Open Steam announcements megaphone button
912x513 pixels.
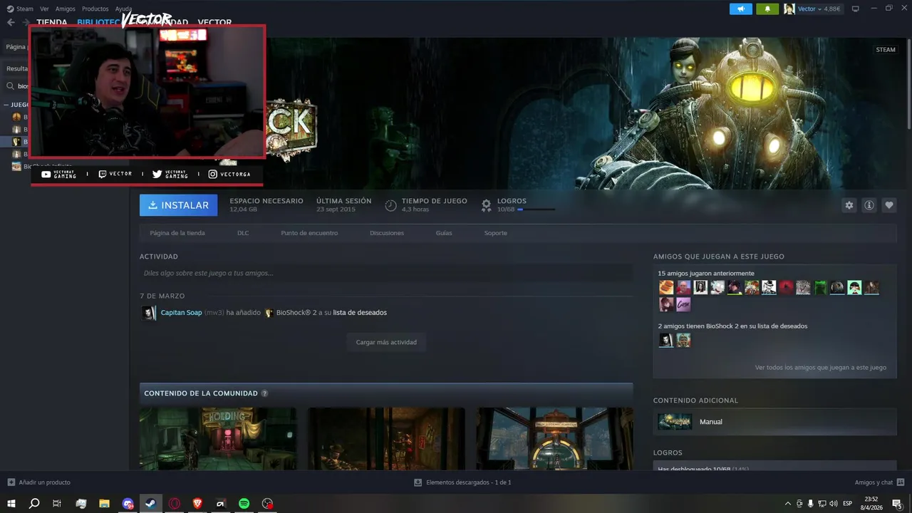pos(741,9)
